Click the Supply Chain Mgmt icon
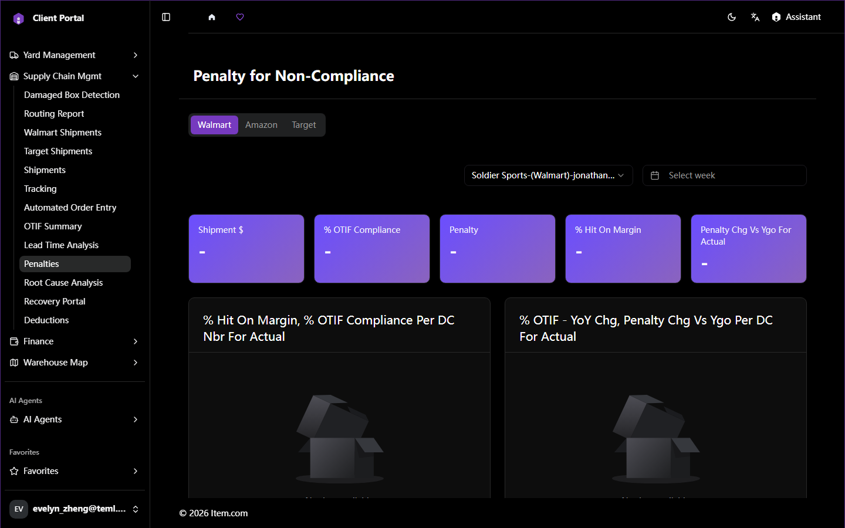This screenshot has height=528, width=845. tap(14, 76)
